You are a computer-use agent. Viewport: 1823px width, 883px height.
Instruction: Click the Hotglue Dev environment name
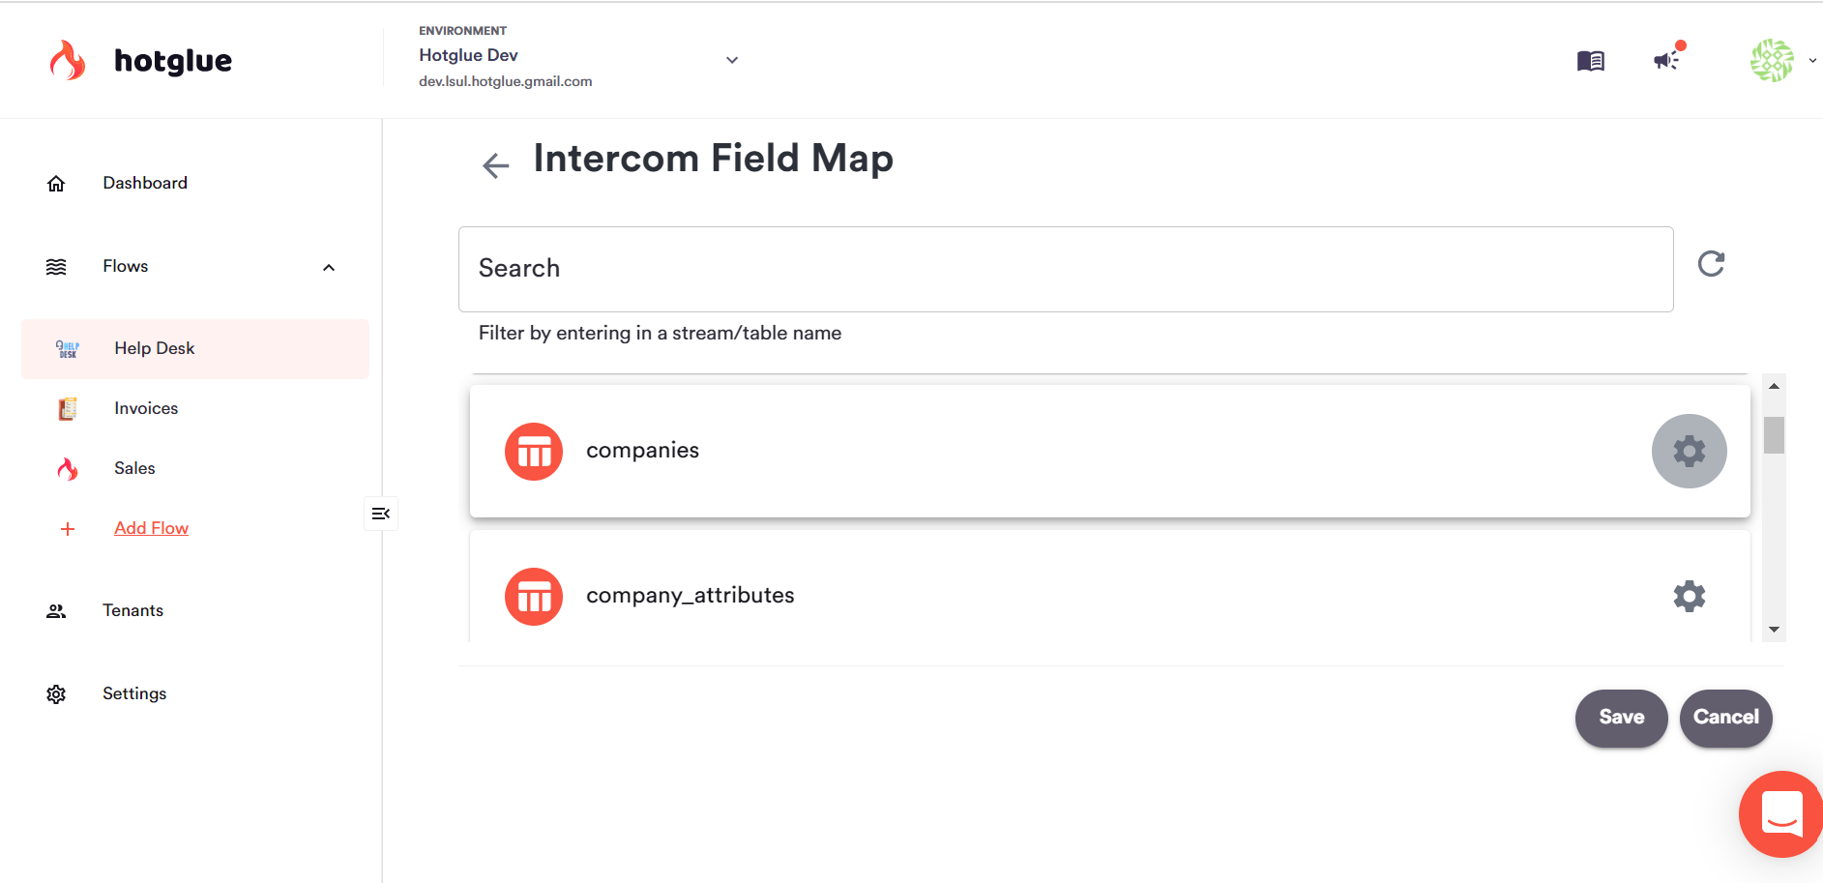coord(468,55)
